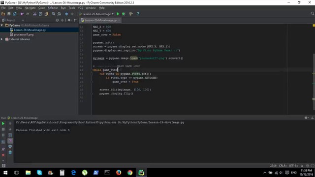Toggle soft-wrap in Run console
Image resolution: width=315 pixels, height=177 pixels.
coord(10,135)
